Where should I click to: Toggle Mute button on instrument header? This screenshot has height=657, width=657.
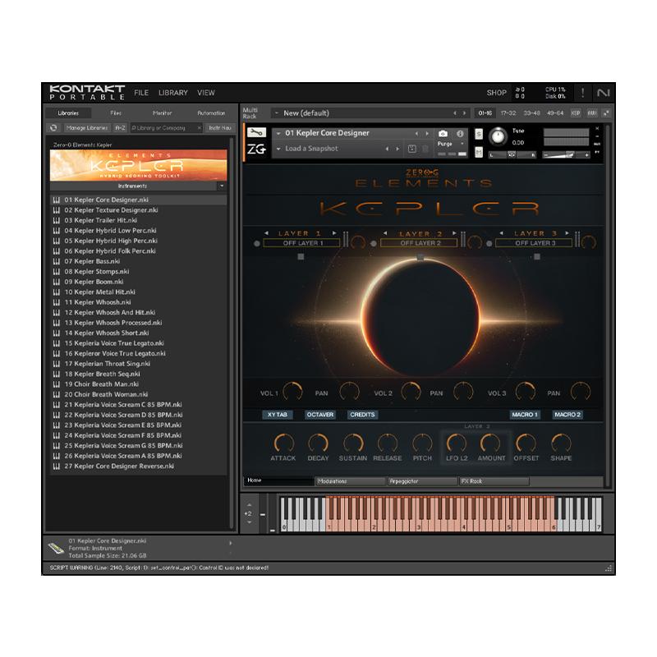click(479, 152)
